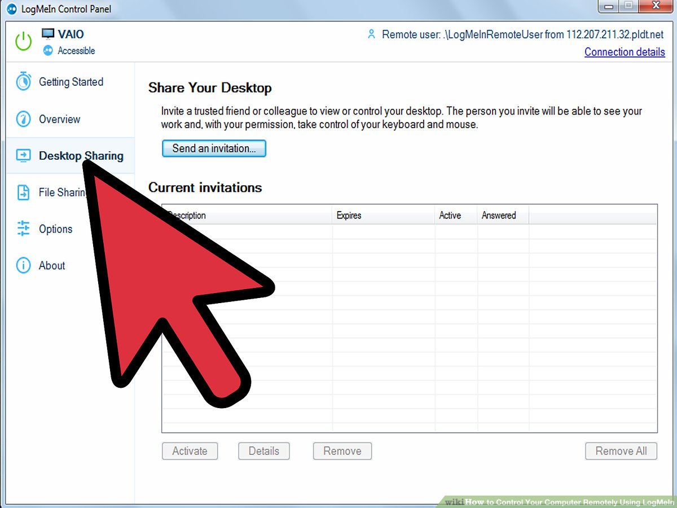This screenshot has width=677, height=508.
Task: Select the Getting Started stopwatch icon
Action: click(x=23, y=82)
